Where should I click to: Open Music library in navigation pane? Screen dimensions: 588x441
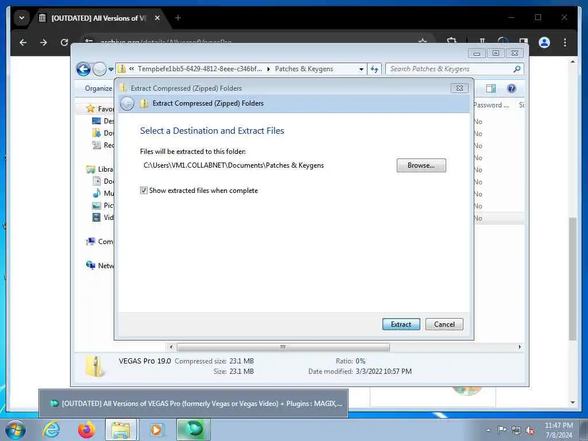pos(103,193)
